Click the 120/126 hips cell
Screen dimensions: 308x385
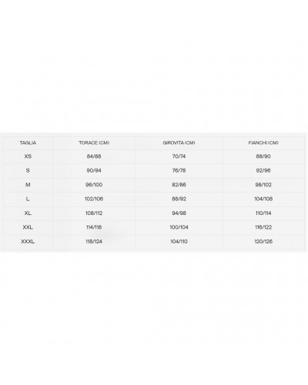click(263, 241)
